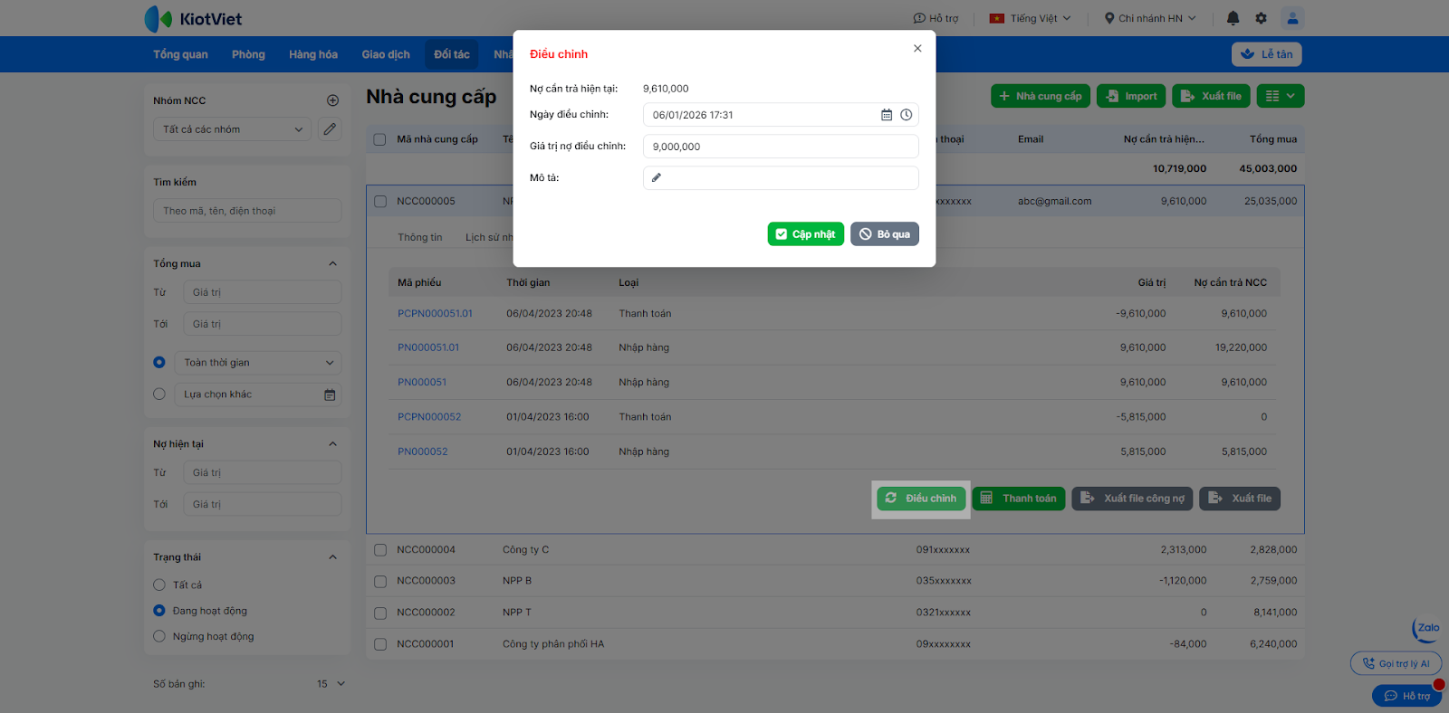Image resolution: width=1449 pixels, height=713 pixels.
Task: Click the green Điều chỉnh button
Action: (x=922, y=499)
